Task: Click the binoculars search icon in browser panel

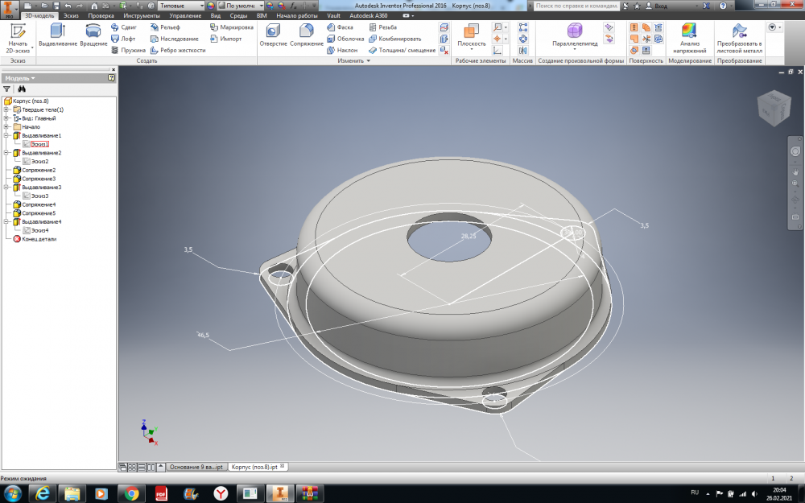Action: click(x=22, y=89)
